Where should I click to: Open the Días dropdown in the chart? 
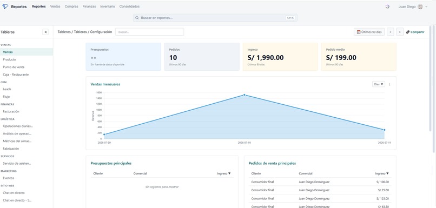click(379, 84)
